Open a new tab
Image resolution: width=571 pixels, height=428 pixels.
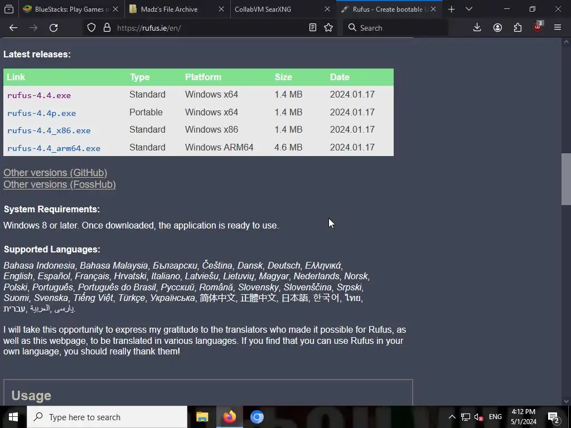coord(451,9)
